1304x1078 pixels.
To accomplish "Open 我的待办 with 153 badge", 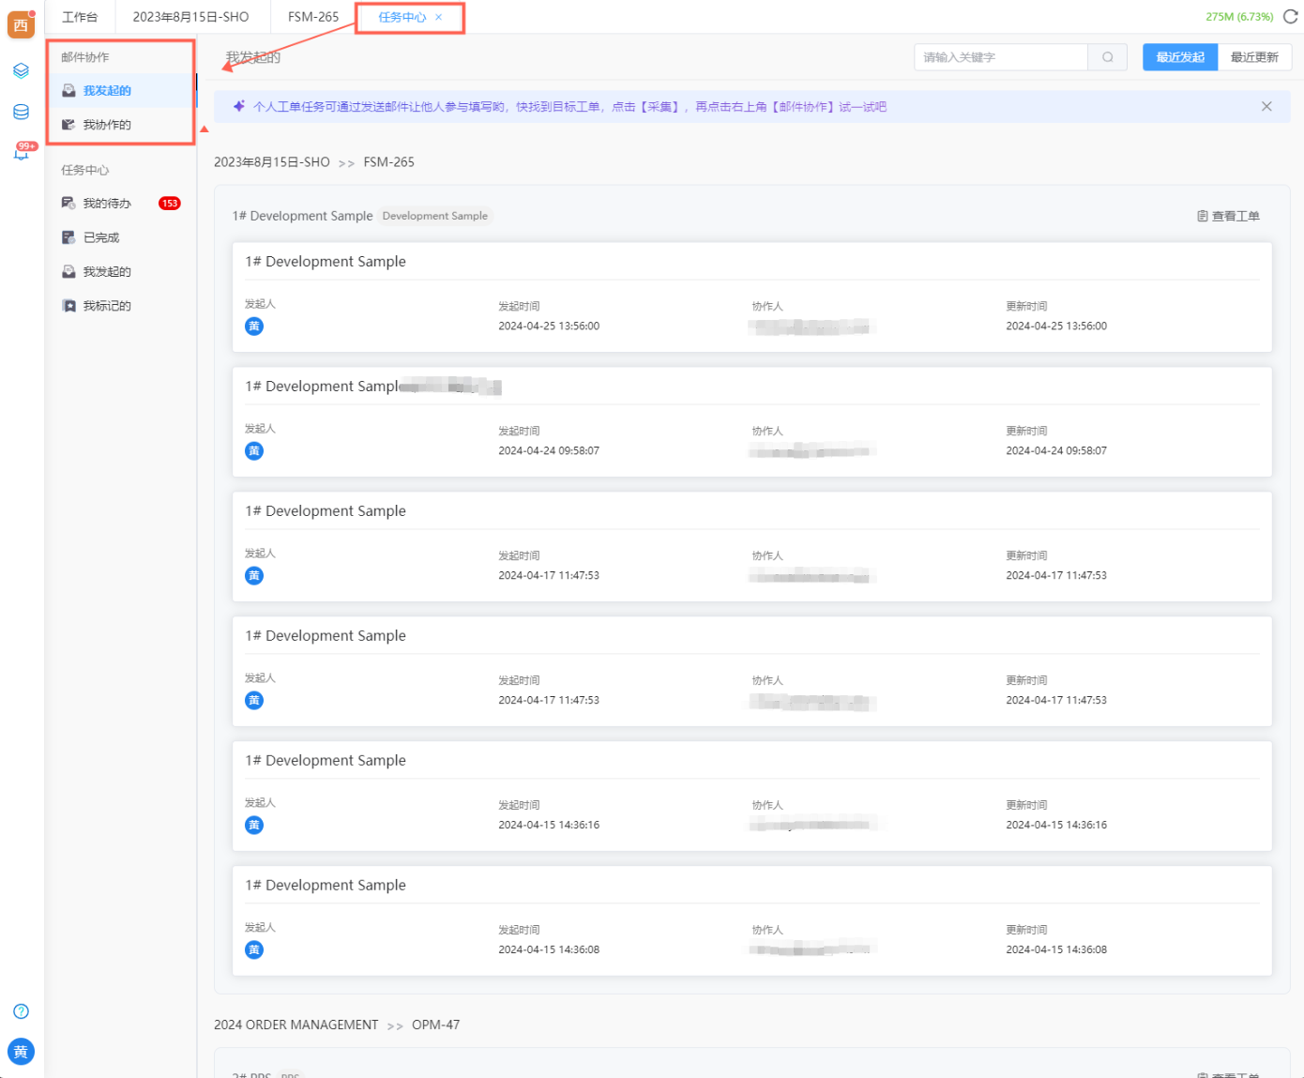I will [107, 204].
